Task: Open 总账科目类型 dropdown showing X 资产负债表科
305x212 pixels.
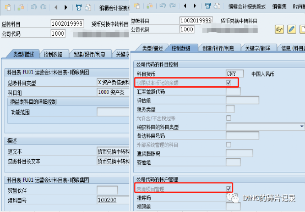Action: [113, 82]
